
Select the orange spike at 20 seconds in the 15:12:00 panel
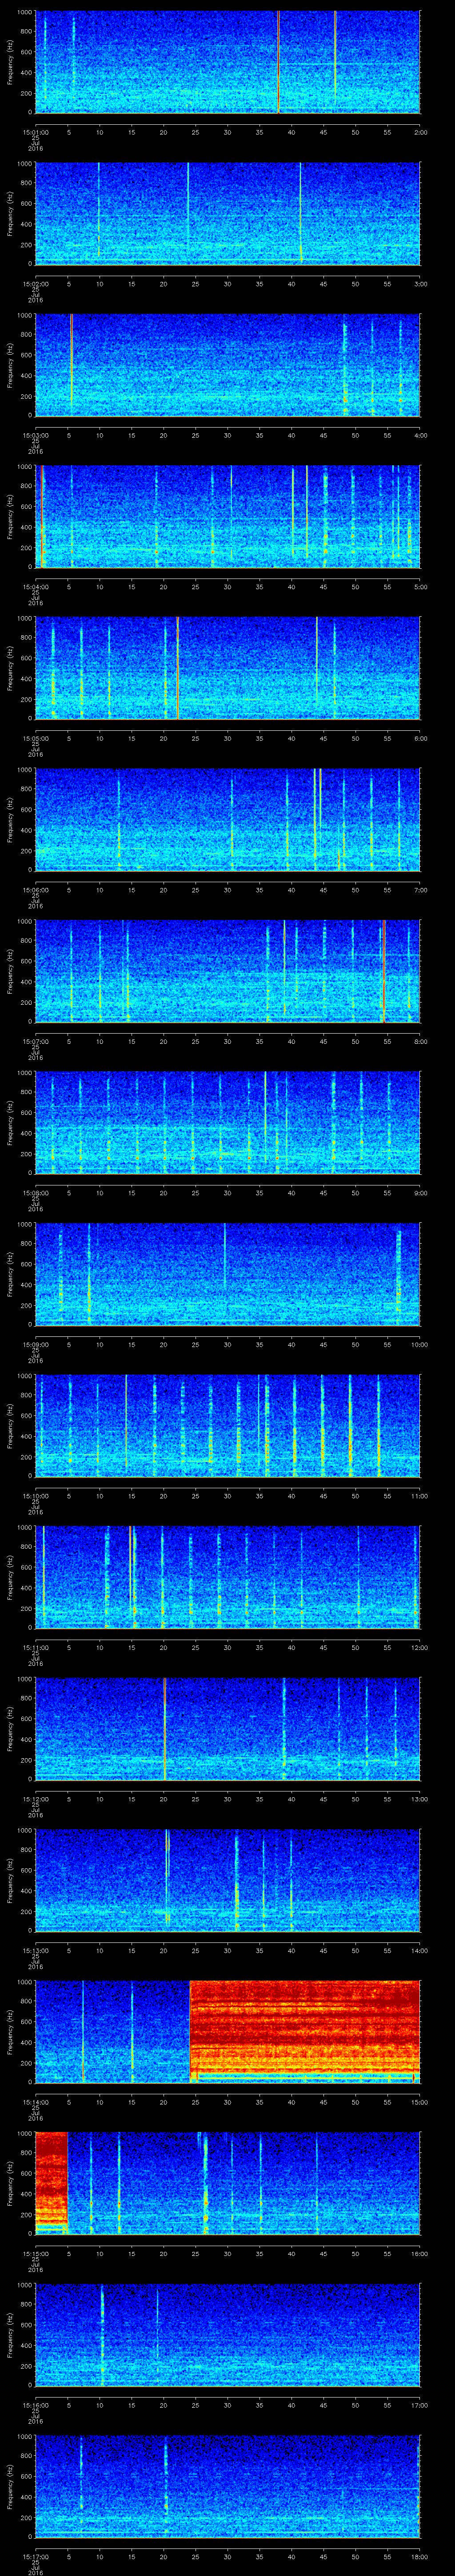pyautogui.click(x=164, y=1728)
